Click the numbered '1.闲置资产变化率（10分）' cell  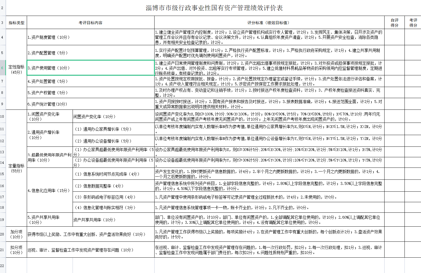pos(50,116)
